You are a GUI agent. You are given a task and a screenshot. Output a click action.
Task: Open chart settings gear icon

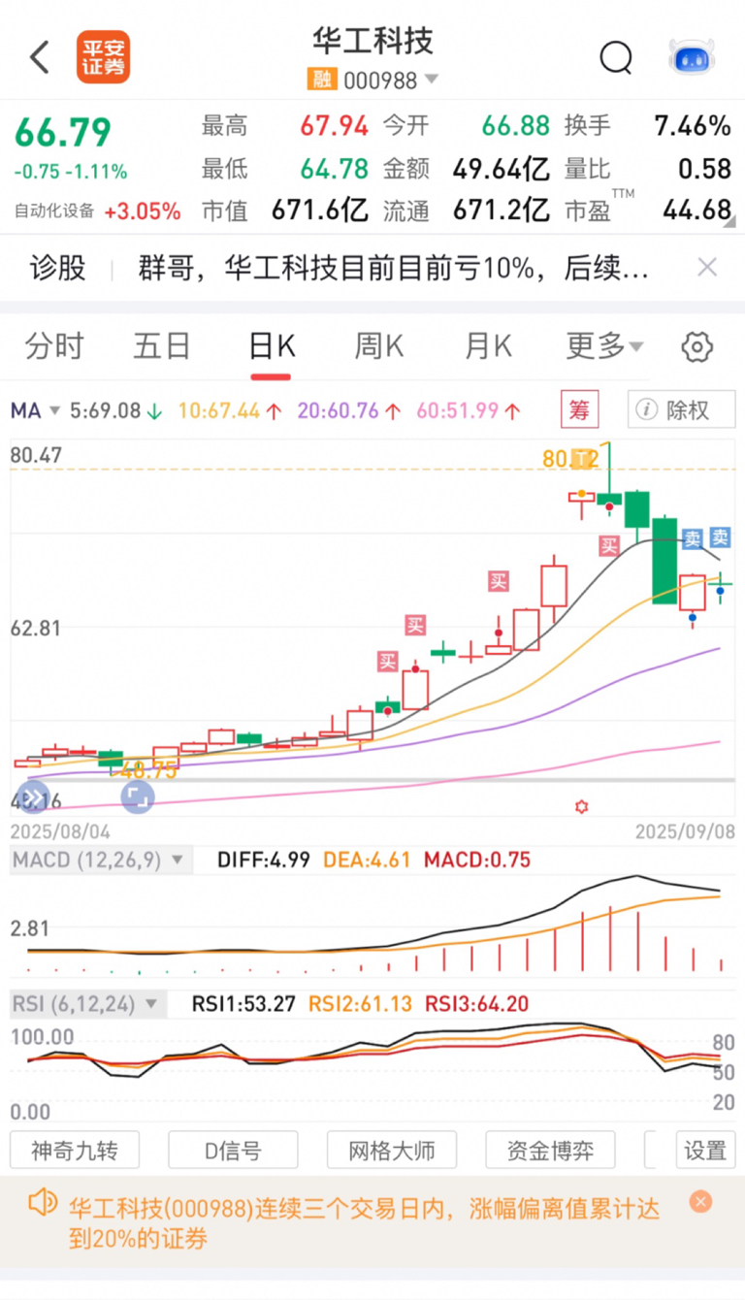click(697, 346)
